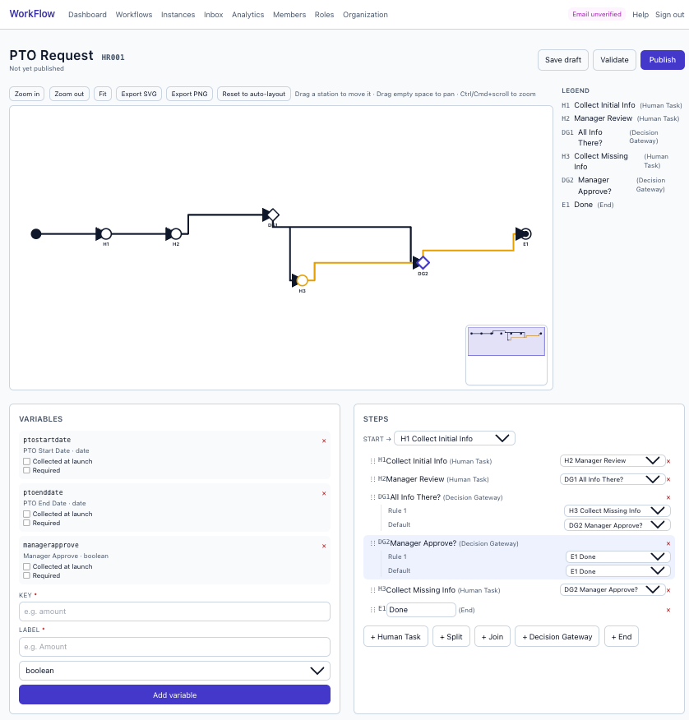The height and width of the screenshot is (720, 689).
Task: Open H1's next-step dropdown showing H2 Manager Review
Action: click(613, 460)
